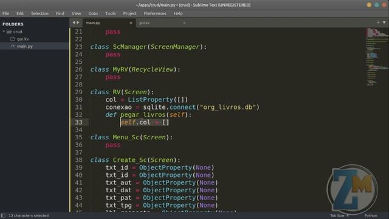Click line number 29 in gutter
Image resolution: width=389 pixels, height=219 pixels.
coord(78,92)
